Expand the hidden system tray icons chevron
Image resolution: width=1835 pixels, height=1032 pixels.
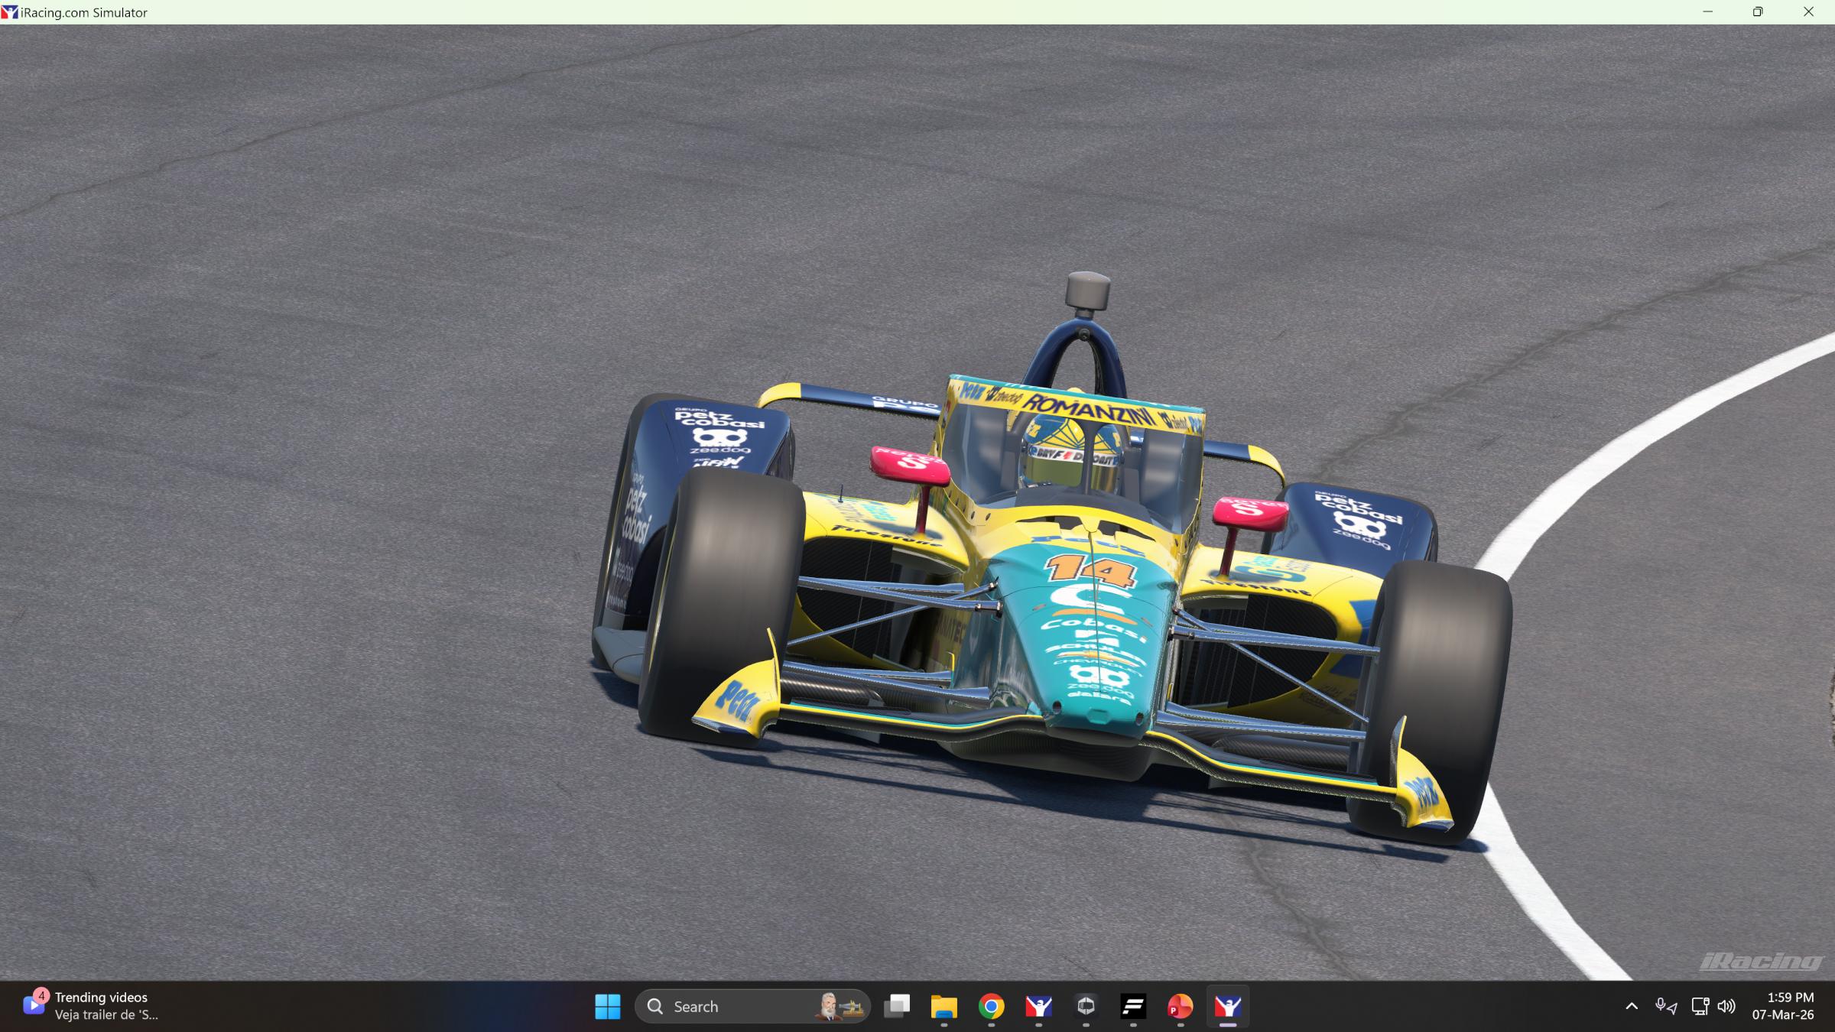point(1631,1006)
